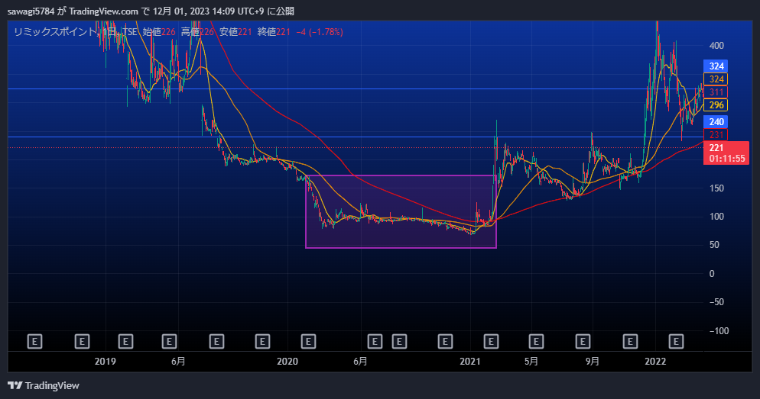The image size is (760, 399).
Task: Click the 400 tick on price axis
Action: pyautogui.click(x=716, y=45)
